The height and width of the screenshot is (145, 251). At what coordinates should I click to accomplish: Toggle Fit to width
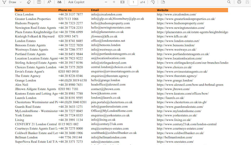123,2
